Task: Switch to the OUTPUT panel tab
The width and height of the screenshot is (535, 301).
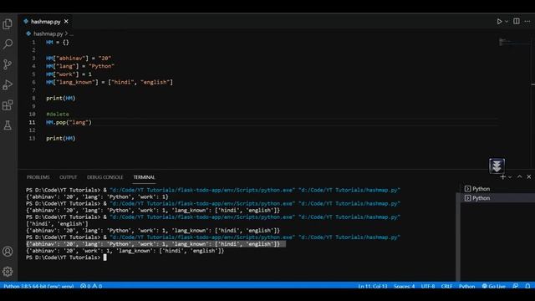Action: point(69,177)
